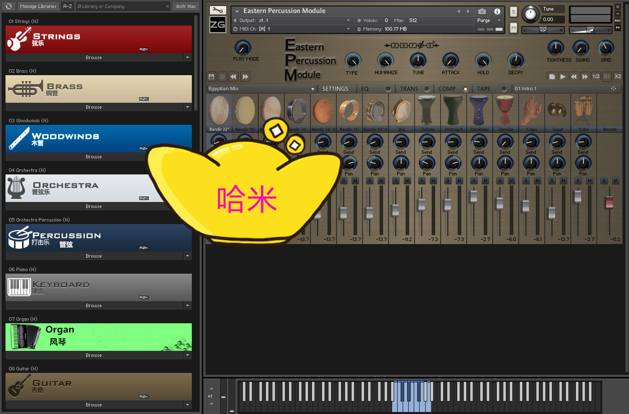Open the Strings library banner
This screenshot has height=414, width=629.
[99, 39]
